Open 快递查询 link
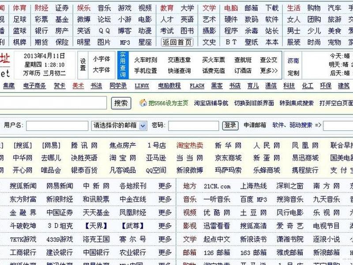 [180, 71]
